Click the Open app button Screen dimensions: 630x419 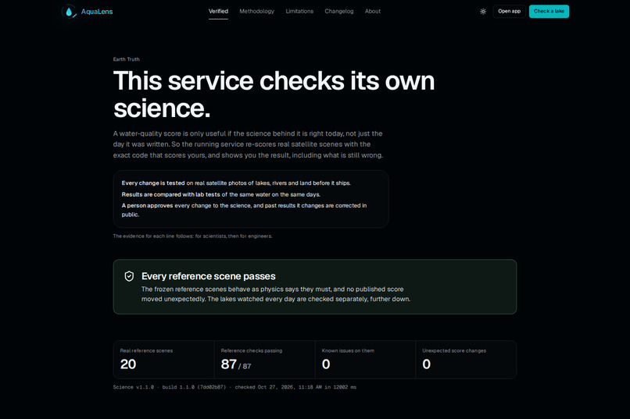click(509, 11)
